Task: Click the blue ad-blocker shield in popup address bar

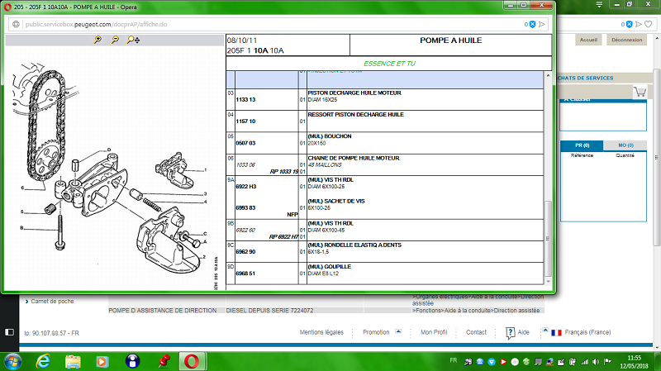Action: click(x=532, y=25)
